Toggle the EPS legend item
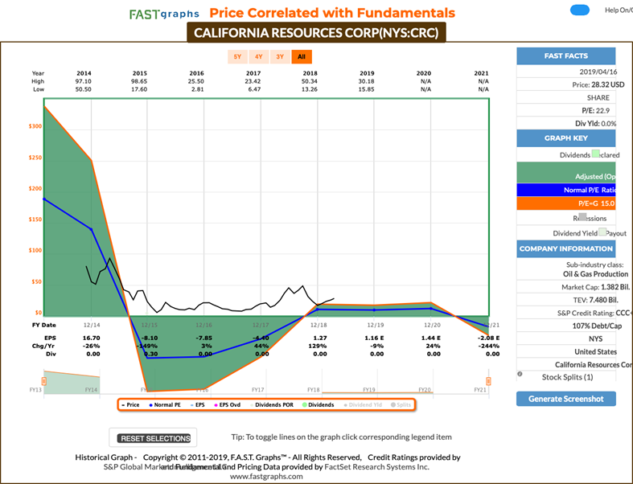 point(198,405)
